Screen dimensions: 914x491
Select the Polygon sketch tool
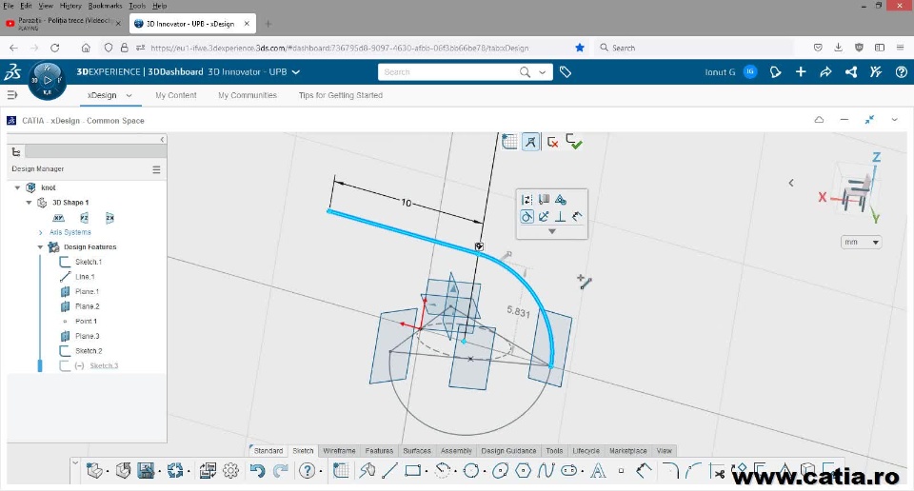pos(523,471)
